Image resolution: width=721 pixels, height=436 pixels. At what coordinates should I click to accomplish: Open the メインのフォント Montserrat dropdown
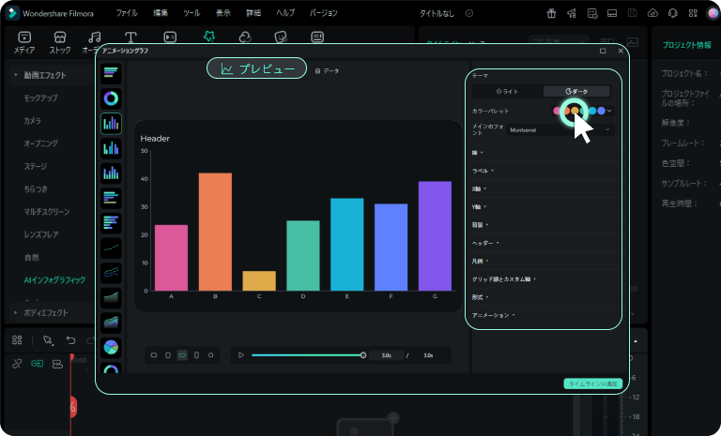560,129
